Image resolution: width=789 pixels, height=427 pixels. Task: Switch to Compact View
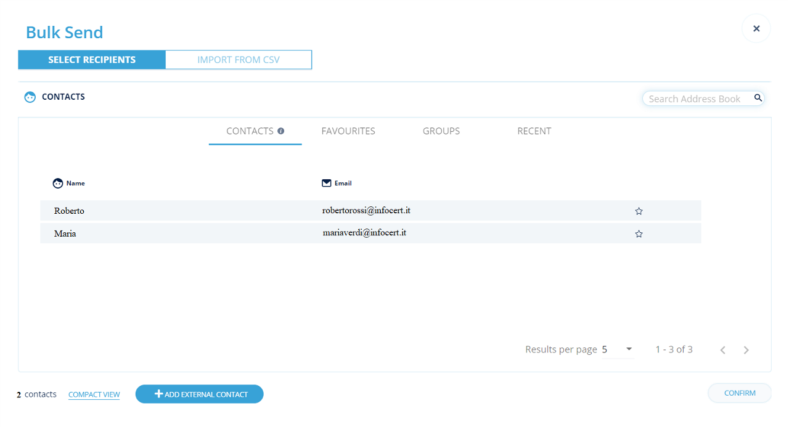point(94,394)
